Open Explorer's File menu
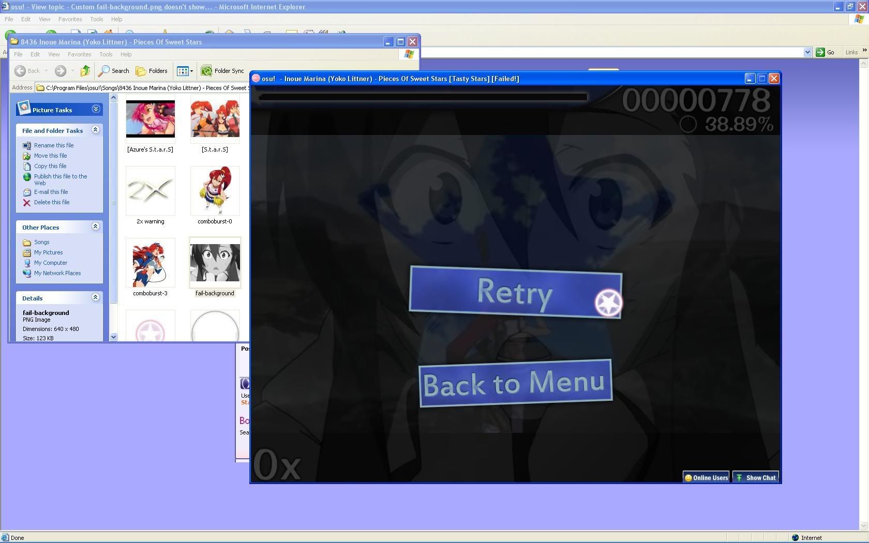Viewport: 869px width, 543px height. click(18, 54)
